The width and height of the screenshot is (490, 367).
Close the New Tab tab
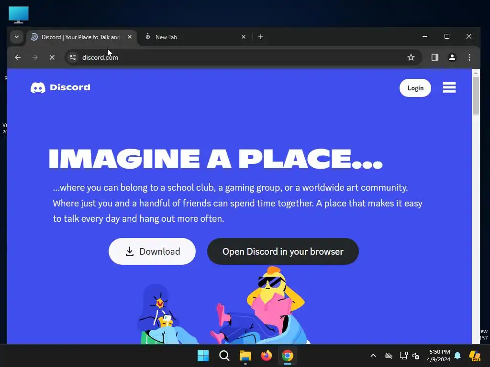[x=244, y=37]
